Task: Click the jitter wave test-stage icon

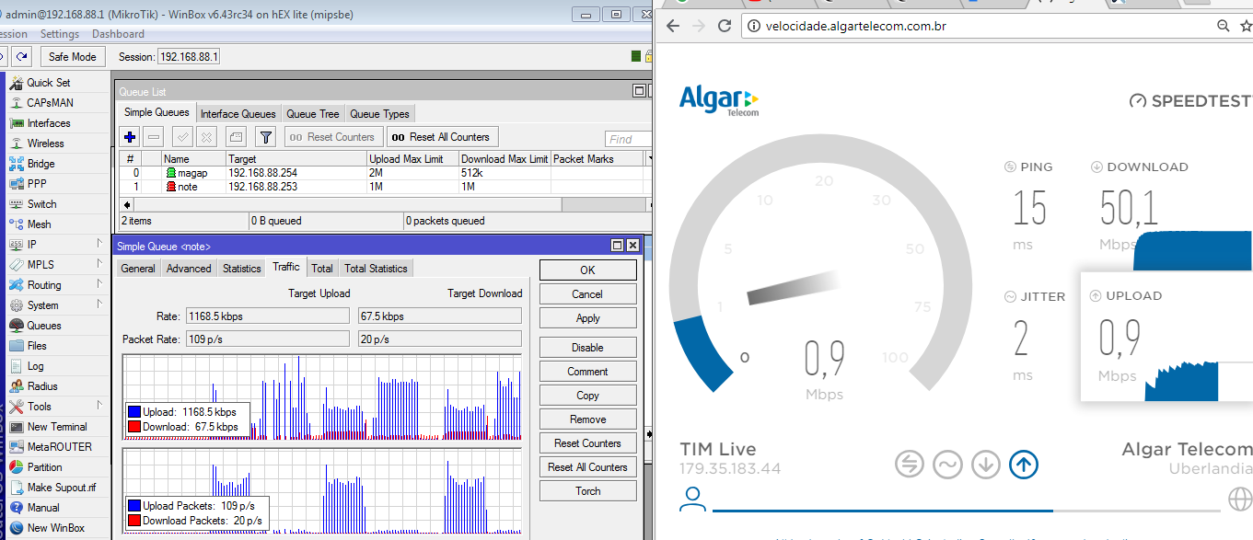Action: click(x=947, y=465)
